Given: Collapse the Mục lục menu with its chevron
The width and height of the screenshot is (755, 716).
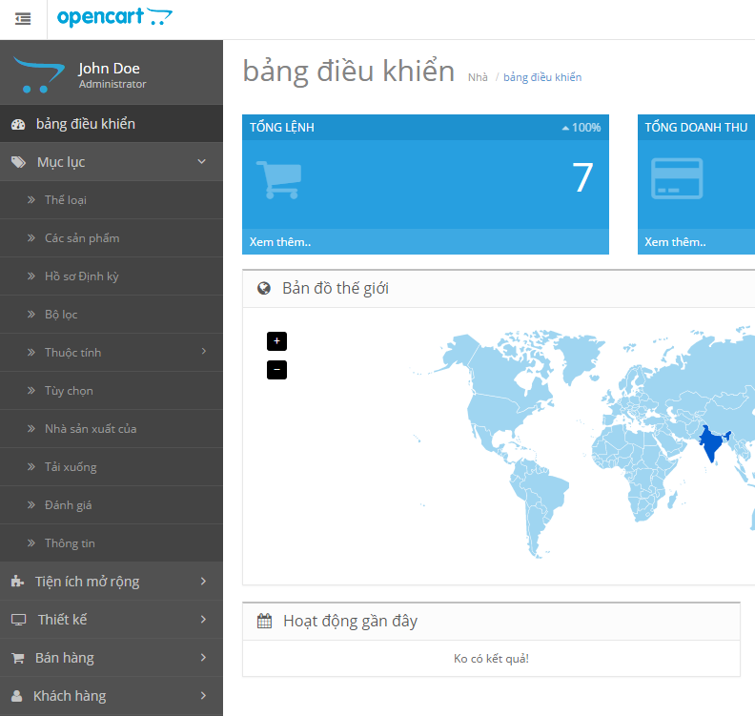Looking at the screenshot, I should point(202,162).
